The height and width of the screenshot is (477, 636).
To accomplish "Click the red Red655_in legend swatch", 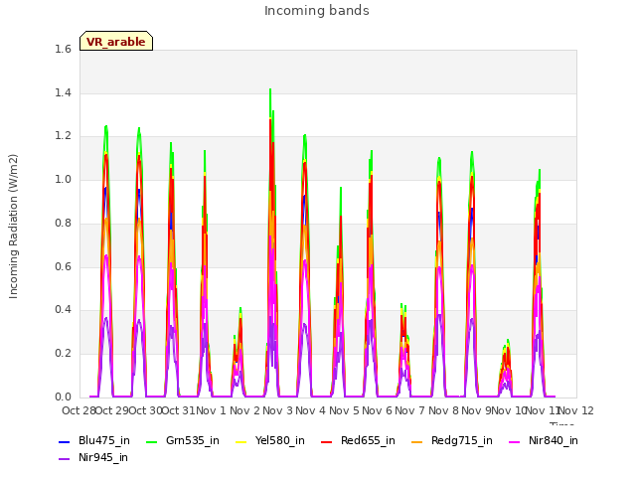I will (x=327, y=441).
